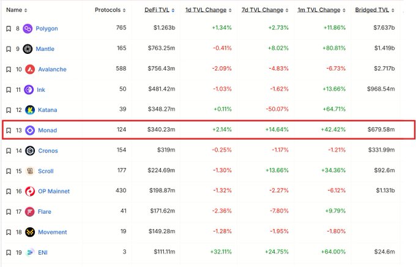Open the Flare chain link
Screen dimensions: 416x267
[45, 212]
